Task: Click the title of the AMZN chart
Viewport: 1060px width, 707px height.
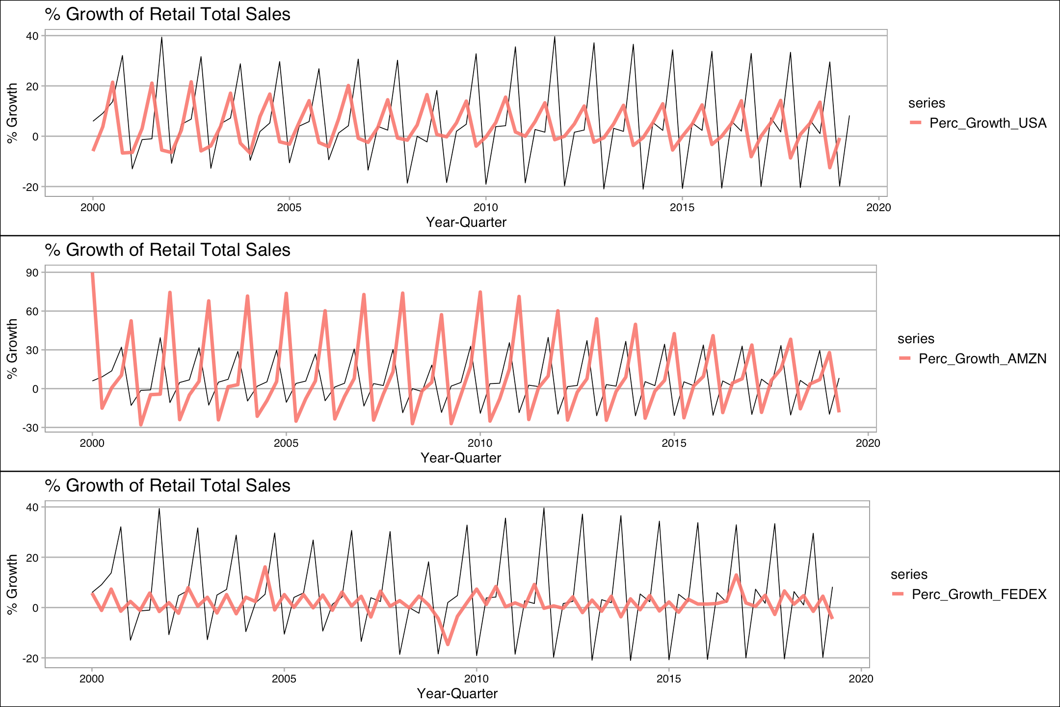Action: [x=167, y=250]
